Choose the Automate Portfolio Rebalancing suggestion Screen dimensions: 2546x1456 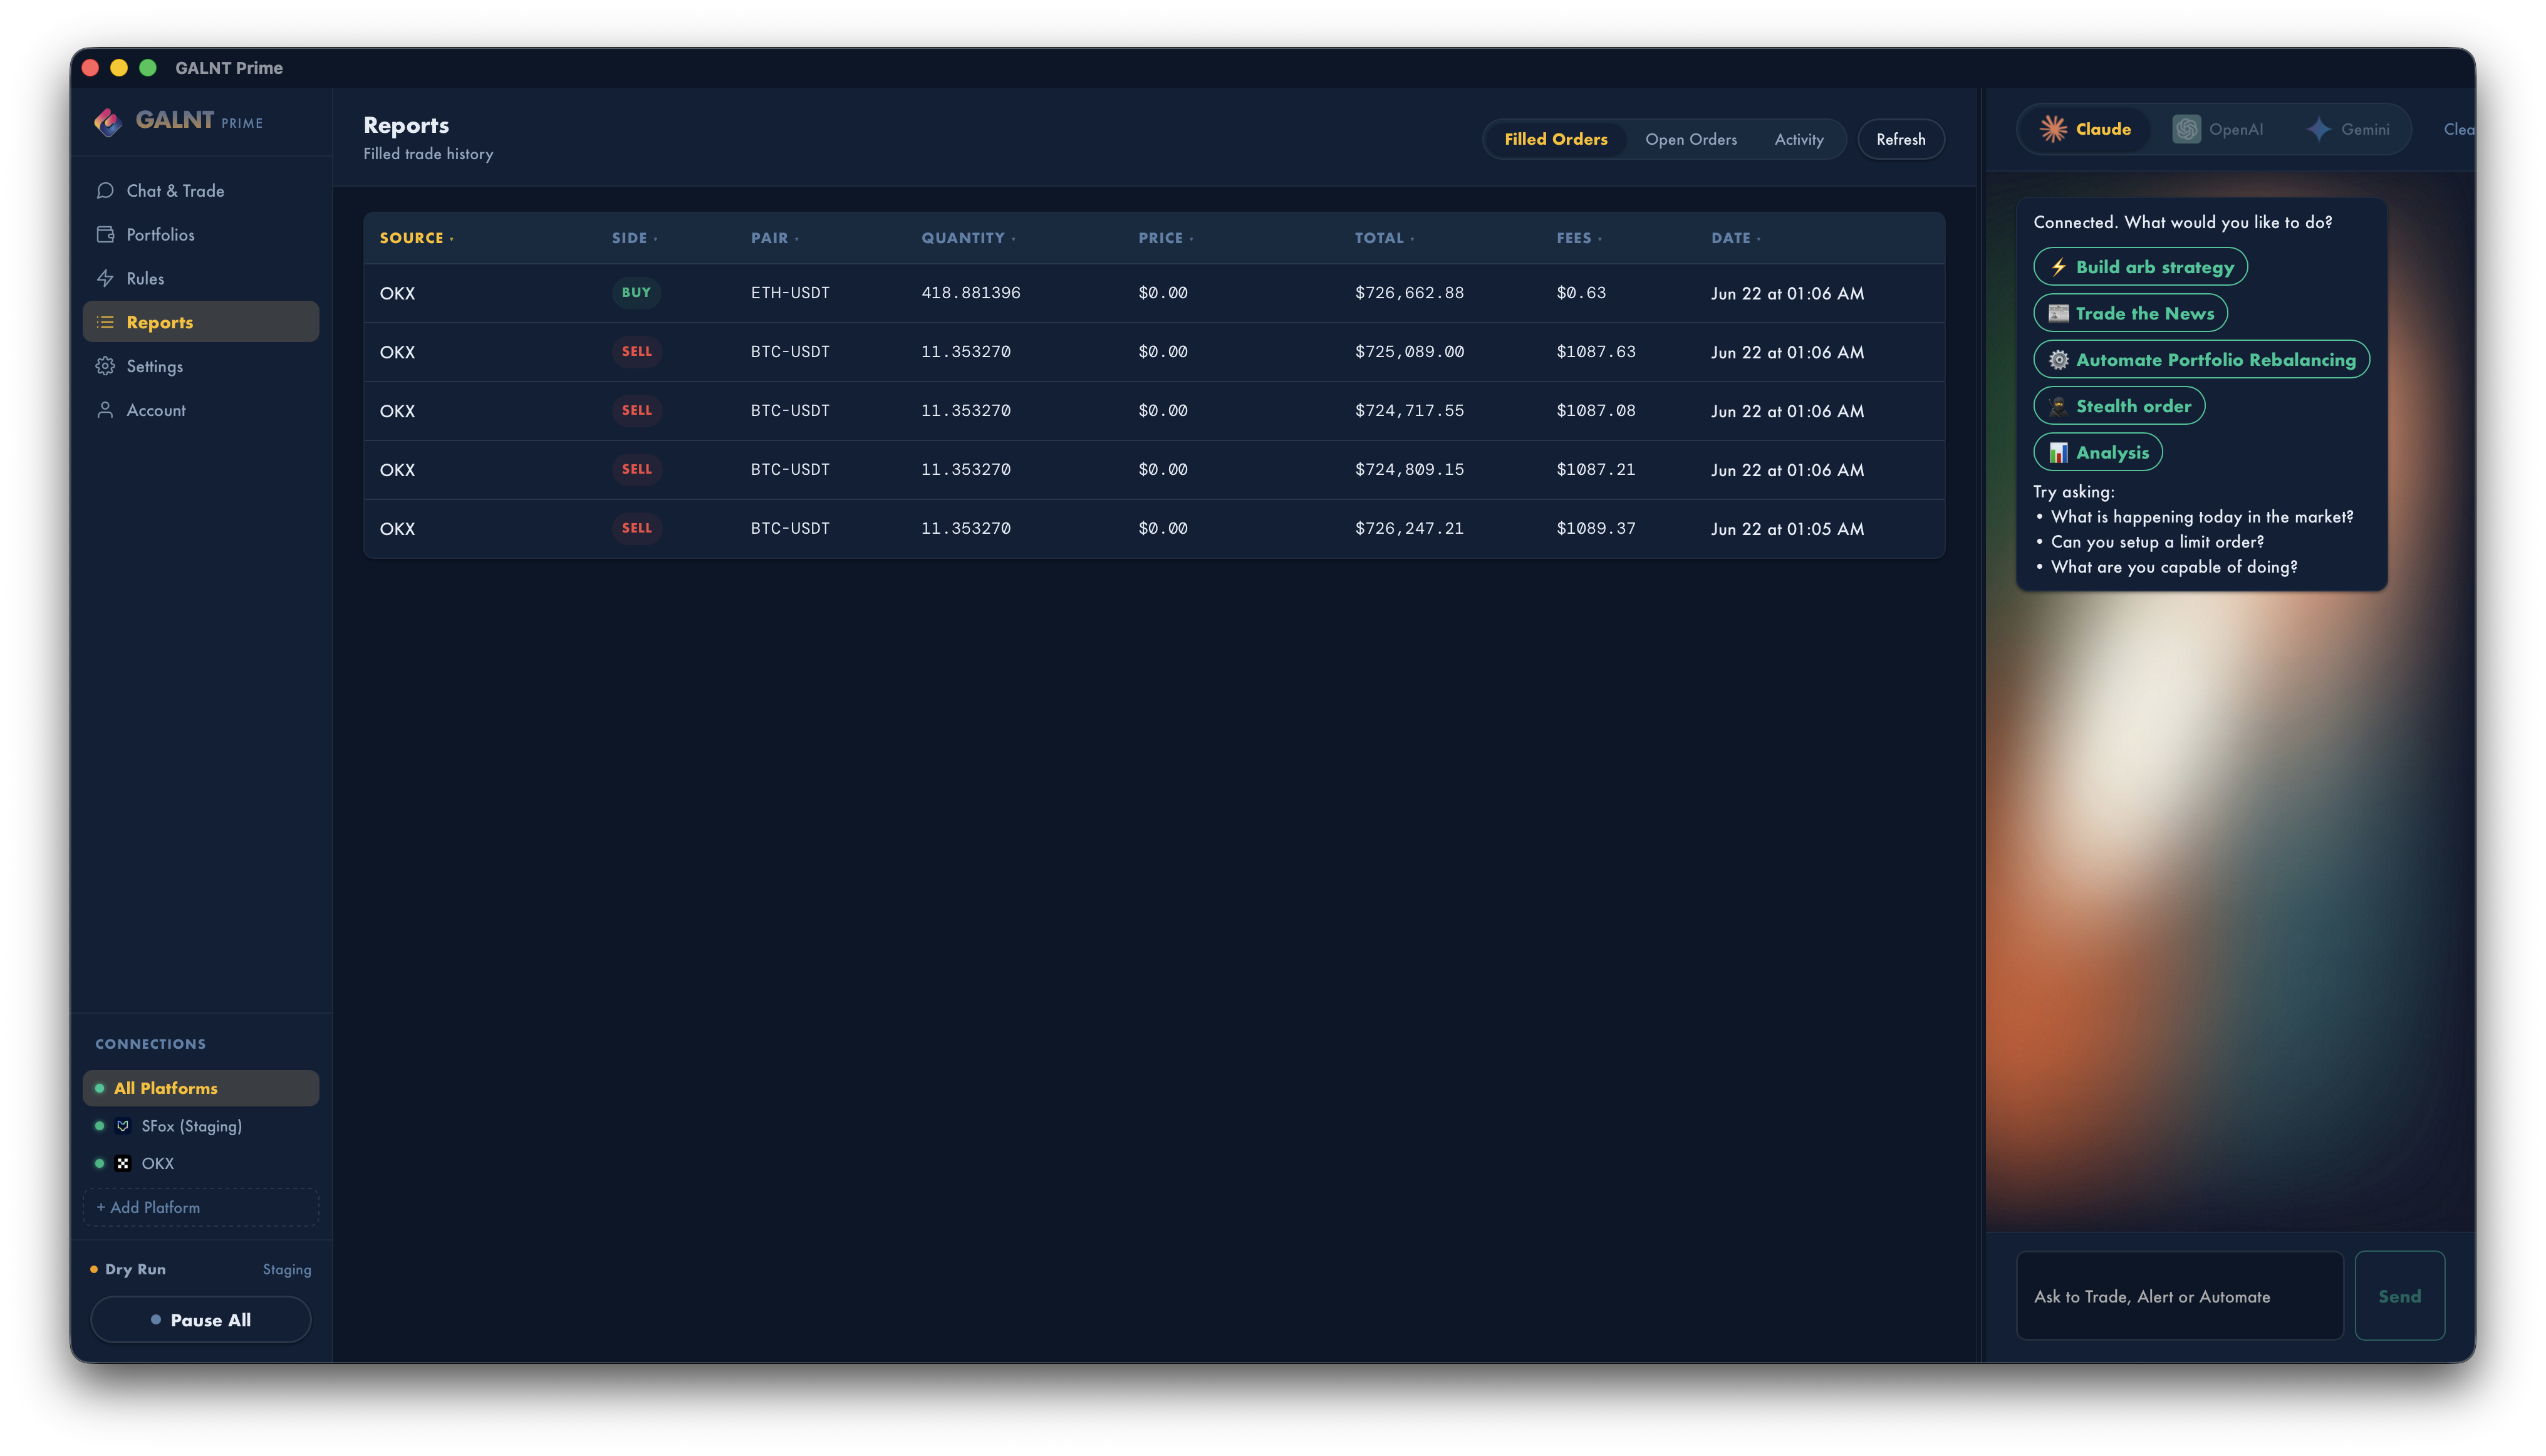pyautogui.click(x=2201, y=360)
